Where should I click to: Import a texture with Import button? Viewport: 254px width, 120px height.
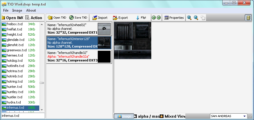100,18
